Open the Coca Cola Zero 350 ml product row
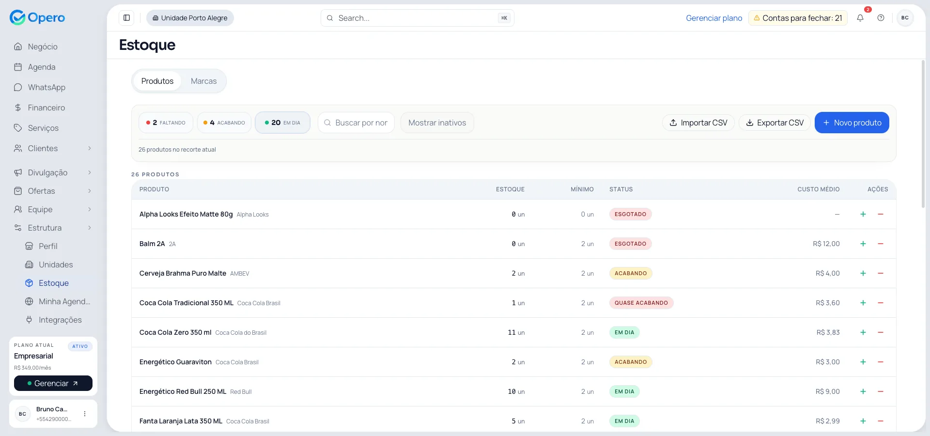The width and height of the screenshot is (930, 436). point(514,332)
